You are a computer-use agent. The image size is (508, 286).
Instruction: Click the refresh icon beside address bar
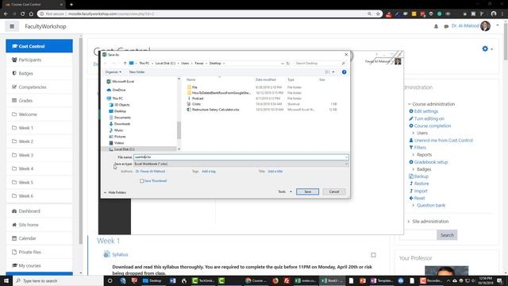287,64
